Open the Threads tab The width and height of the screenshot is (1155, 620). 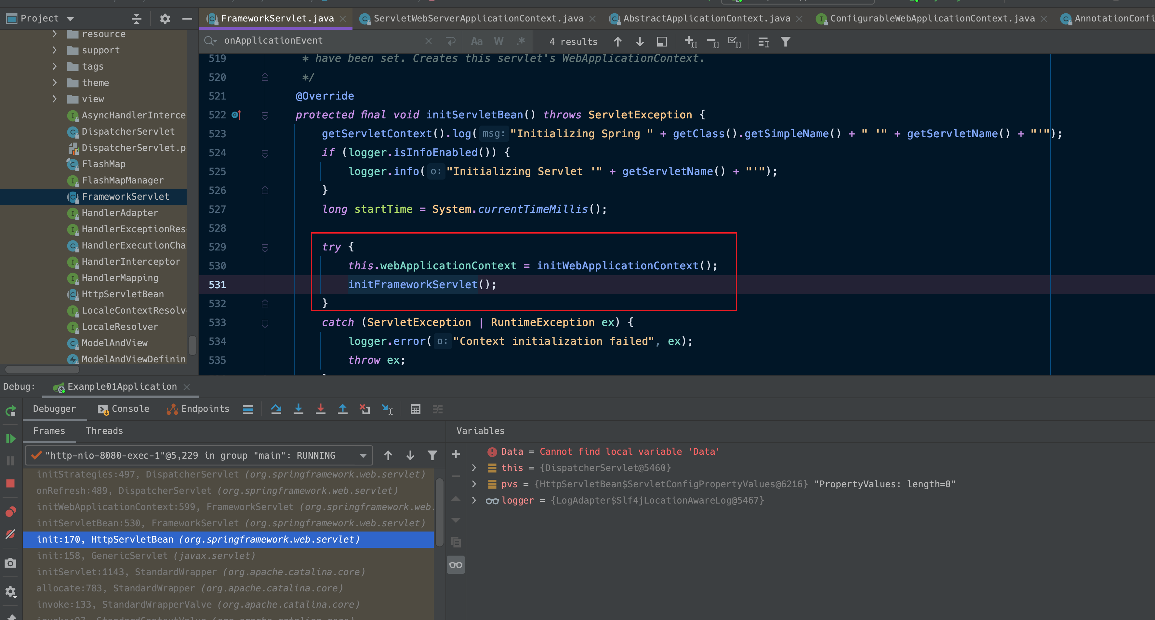coord(104,431)
